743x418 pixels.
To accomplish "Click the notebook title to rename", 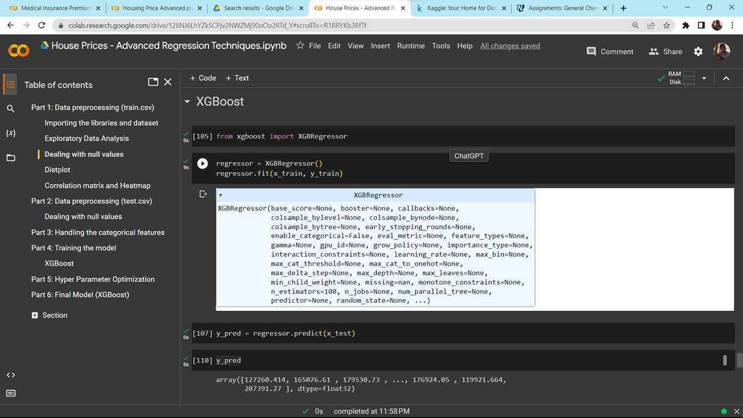I will 170,46.
